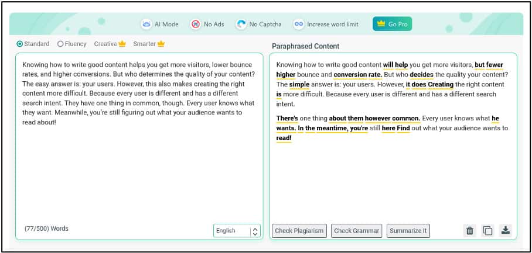The width and height of the screenshot is (532, 253).
Task: Select the Standard mode radio button
Action: (20, 44)
